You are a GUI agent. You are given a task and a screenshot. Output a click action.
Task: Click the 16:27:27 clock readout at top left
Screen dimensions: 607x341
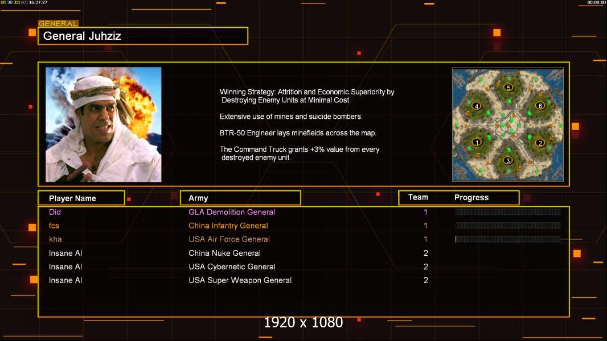click(x=38, y=2)
